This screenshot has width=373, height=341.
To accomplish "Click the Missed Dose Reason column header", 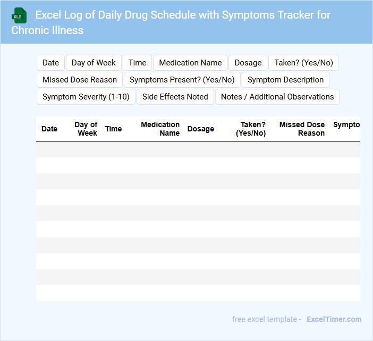I will click(302, 129).
